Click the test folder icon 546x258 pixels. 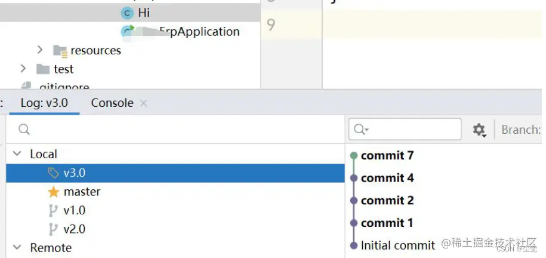tap(43, 69)
